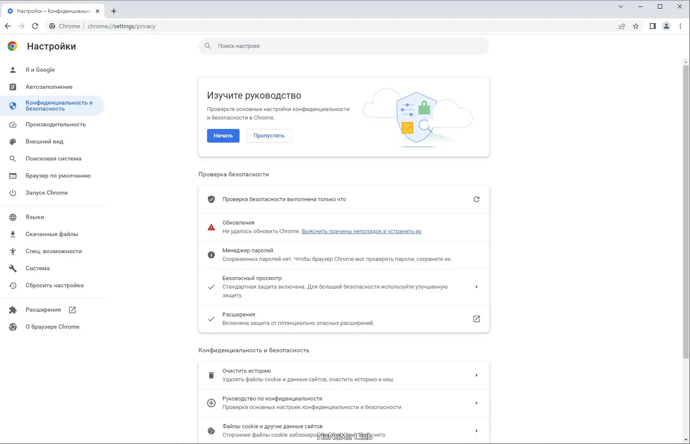Open the share page icon
The image size is (690, 444).
click(622, 26)
